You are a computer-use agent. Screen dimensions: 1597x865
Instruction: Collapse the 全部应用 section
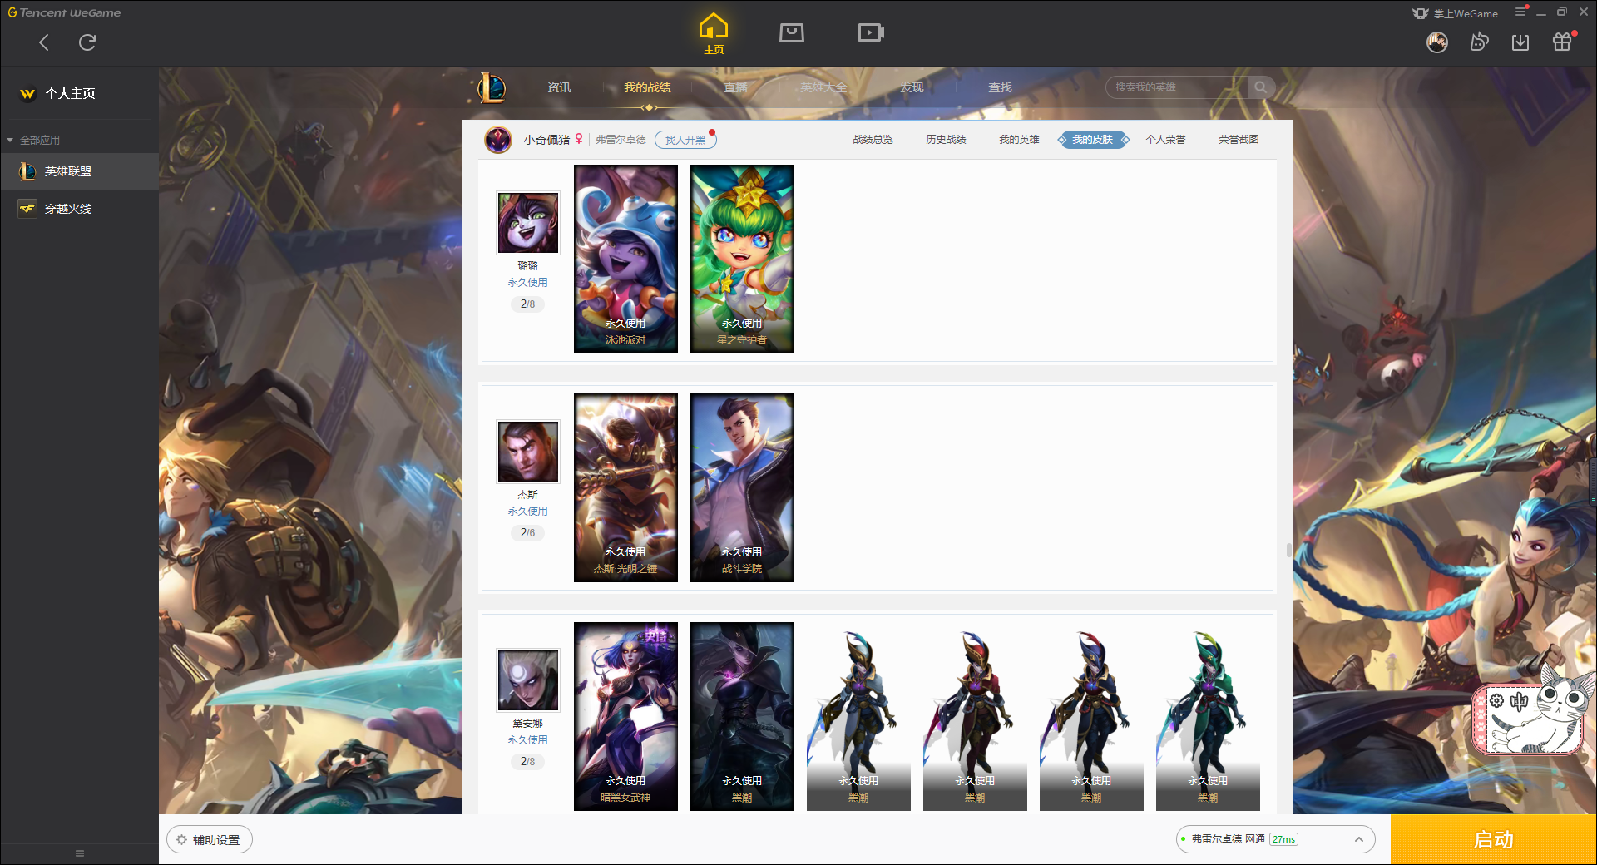33,140
